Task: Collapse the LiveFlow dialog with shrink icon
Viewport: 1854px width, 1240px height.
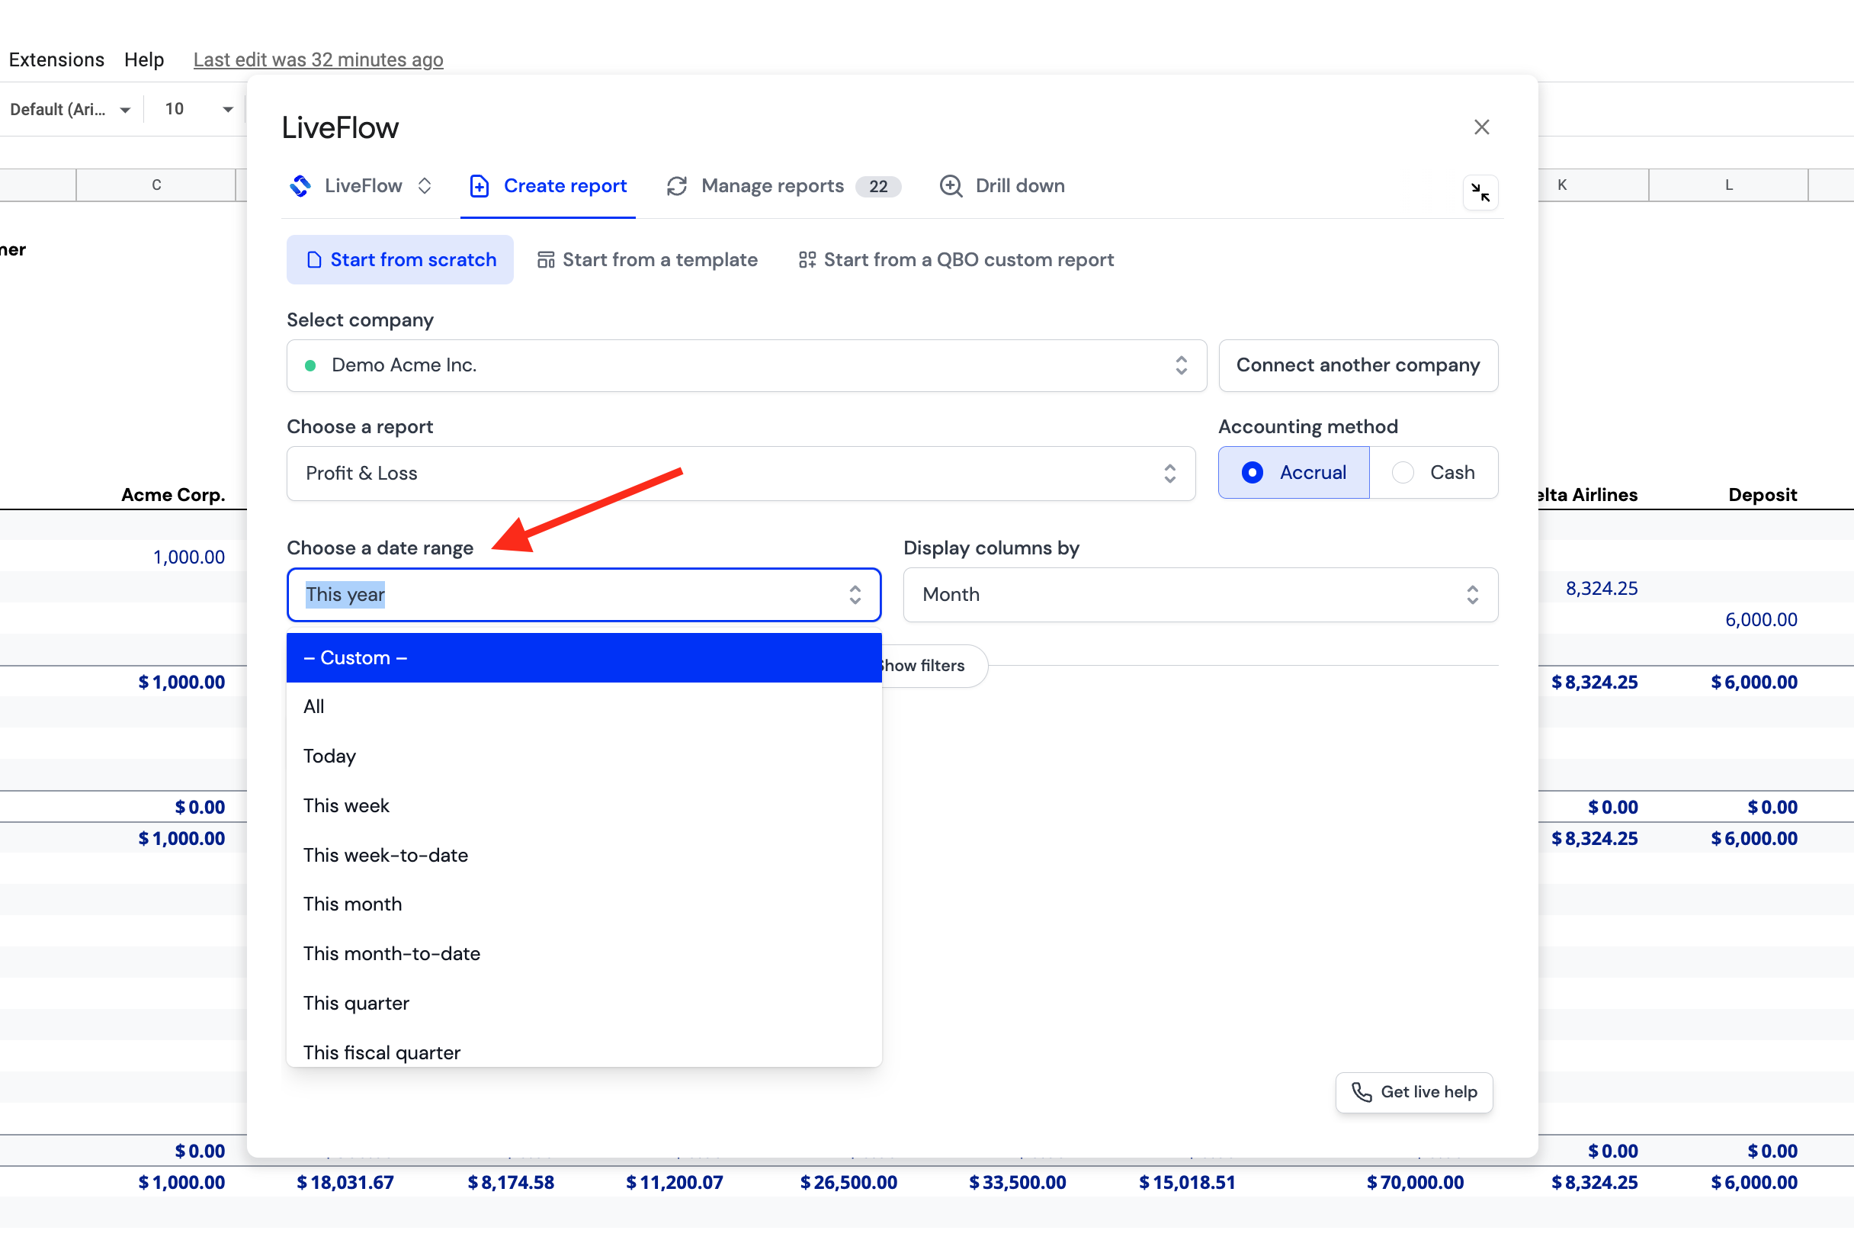Action: (1480, 192)
